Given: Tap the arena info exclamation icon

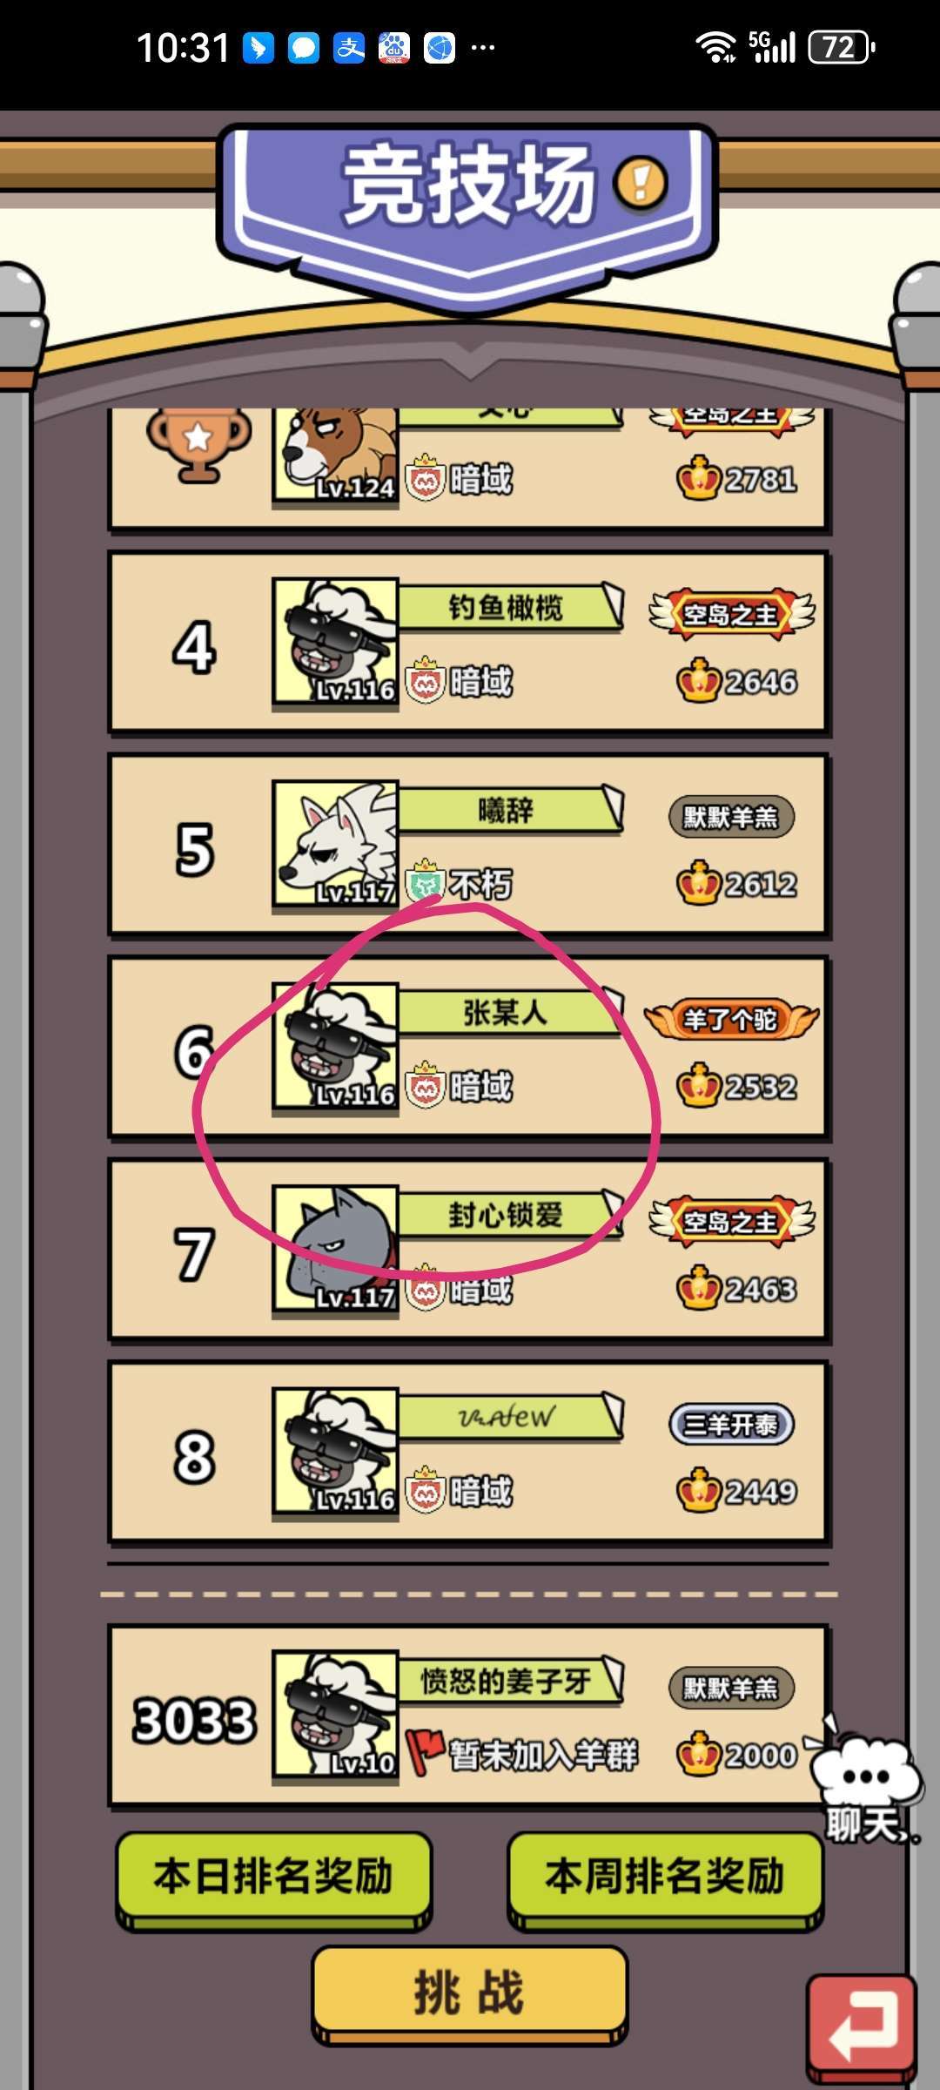Looking at the screenshot, I should click(641, 184).
